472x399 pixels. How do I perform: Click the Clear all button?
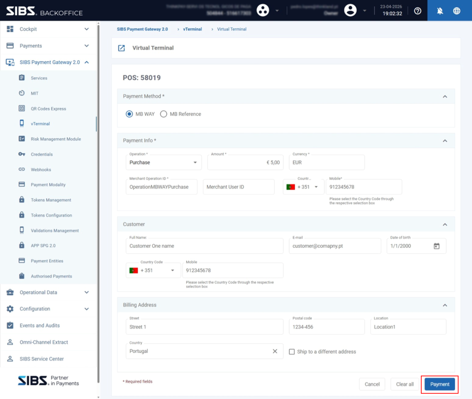click(x=405, y=384)
